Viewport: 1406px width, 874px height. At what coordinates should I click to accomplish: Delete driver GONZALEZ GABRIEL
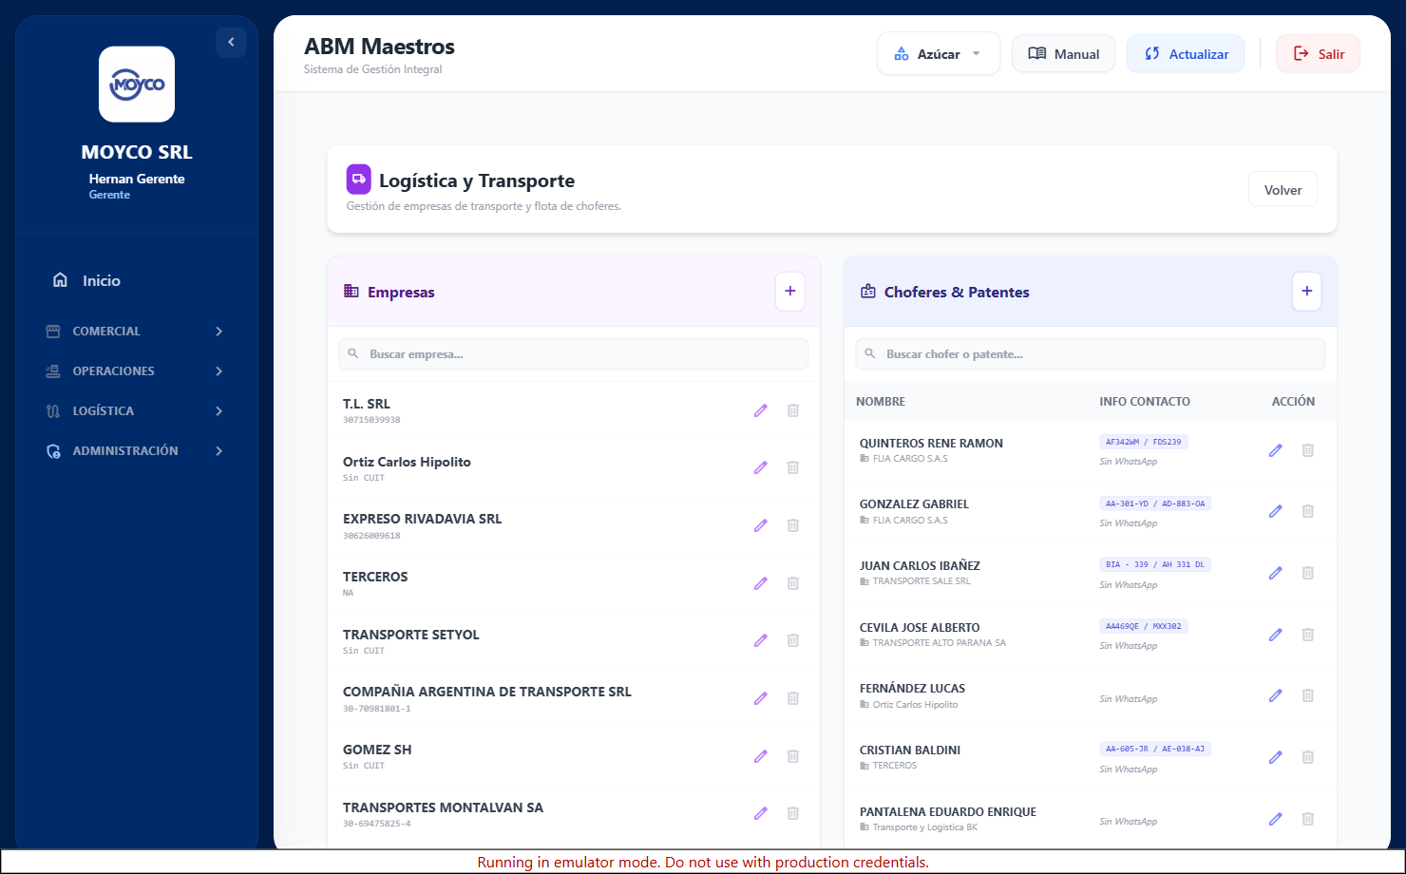tap(1308, 511)
